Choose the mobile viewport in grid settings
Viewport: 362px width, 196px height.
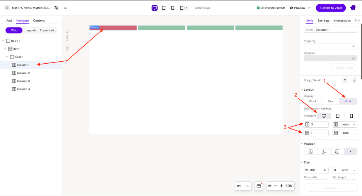click(x=351, y=116)
